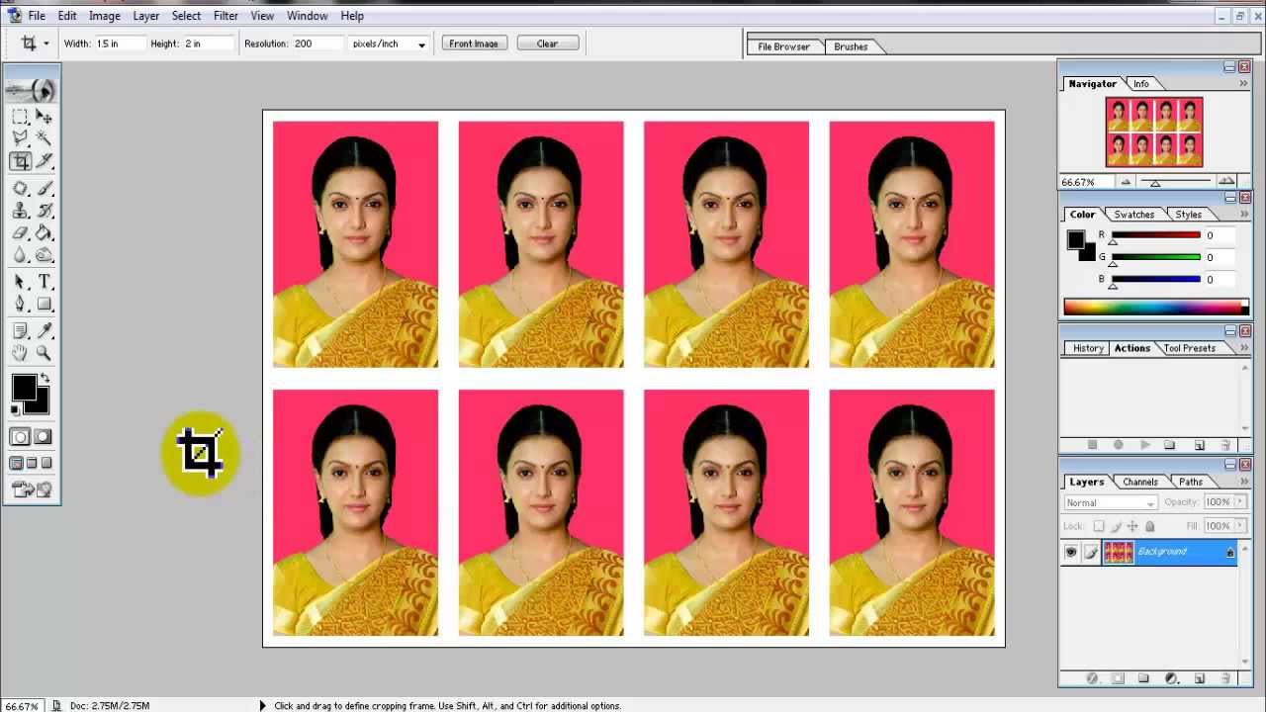Image resolution: width=1266 pixels, height=712 pixels.
Task: Toggle Edit in Quick Mask Mode
Action: pos(44,437)
